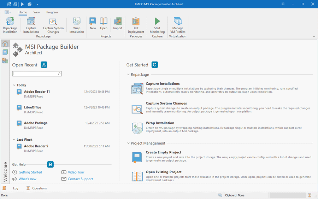
Task: Click the What's new link
Action: pyautogui.click(x=27, y=179)
